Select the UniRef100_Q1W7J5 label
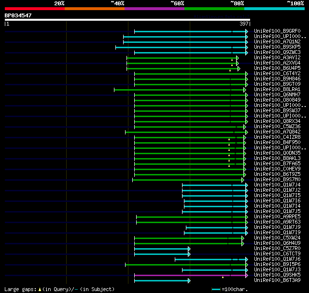This screenshot has width=309, height=293. [x=277, y=212]
